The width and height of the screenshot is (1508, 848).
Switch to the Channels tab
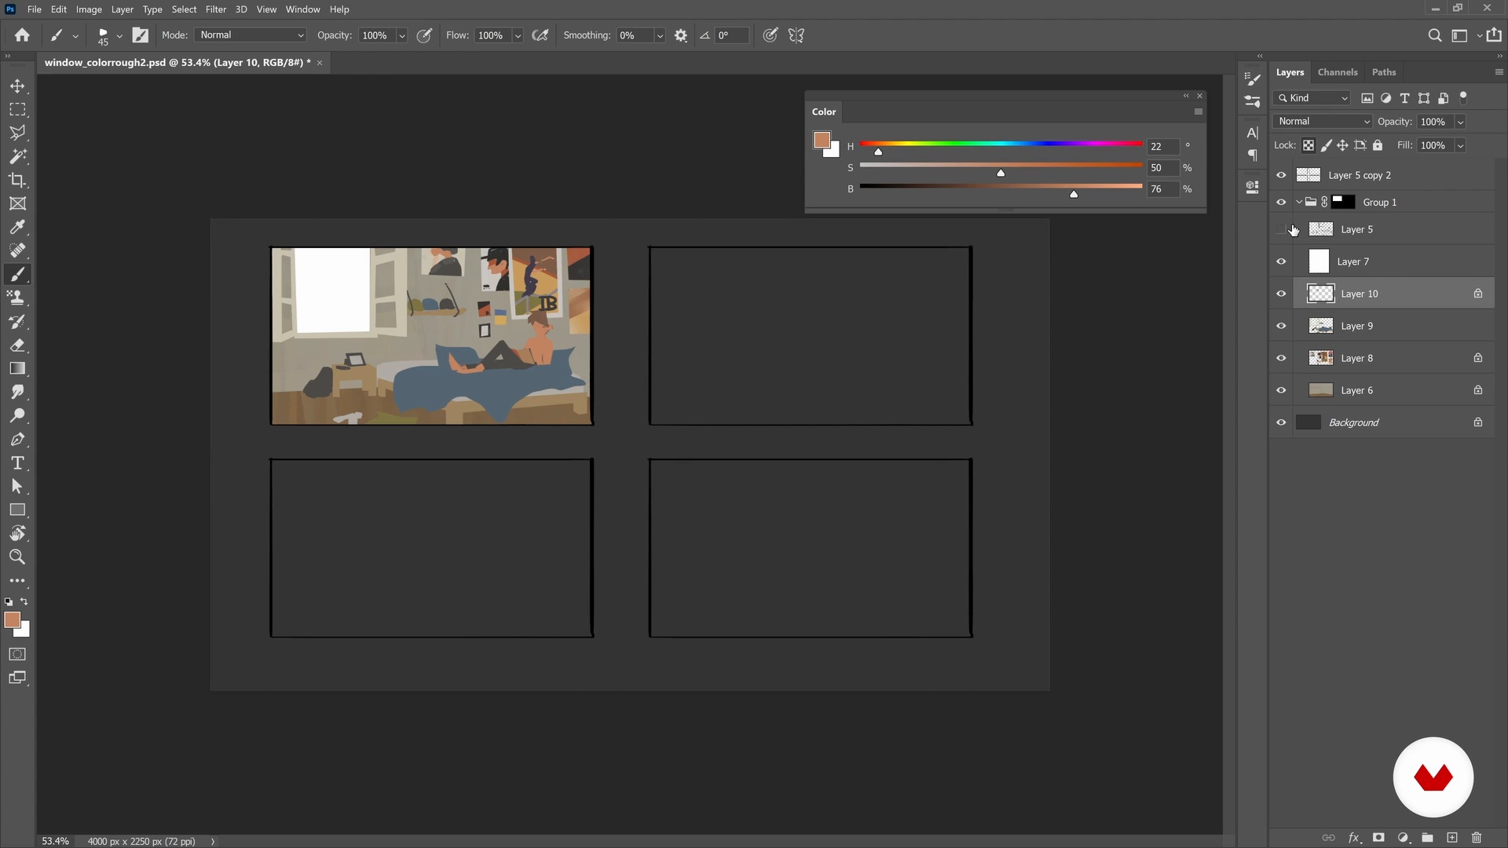[1337, 72]
